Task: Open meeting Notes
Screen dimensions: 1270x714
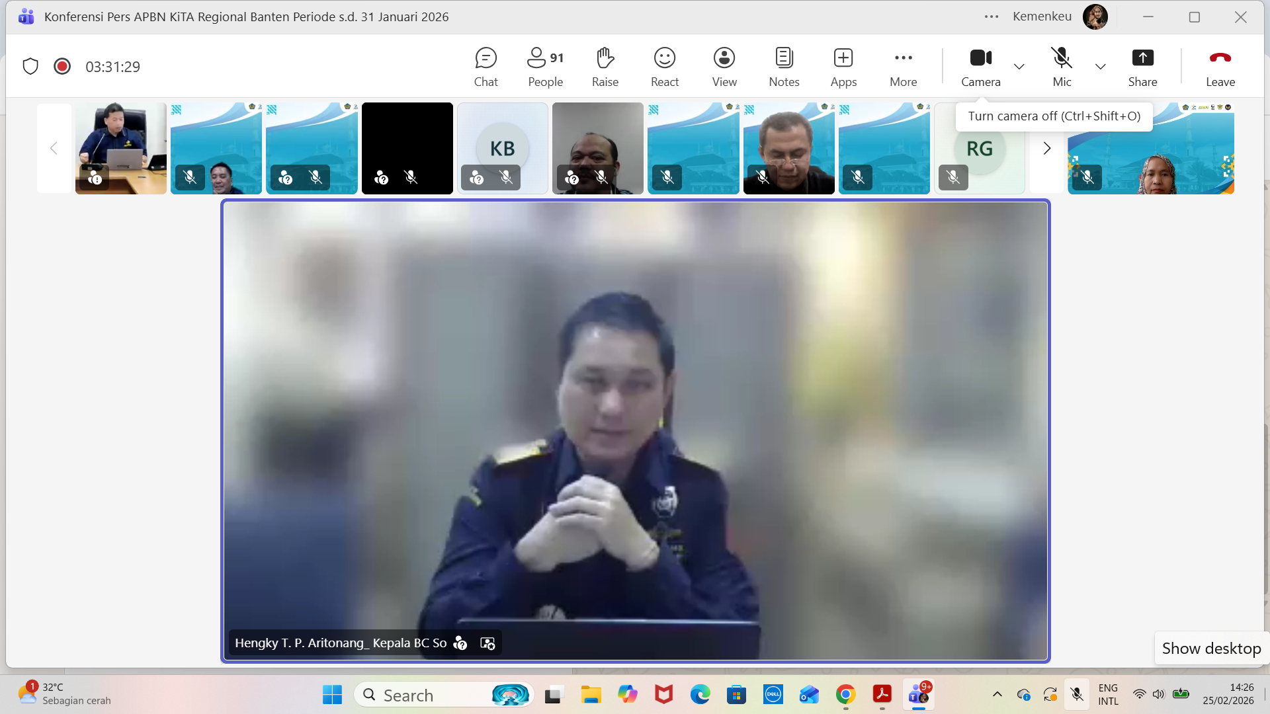Action: pyautogui.click(x=784, y=66)
